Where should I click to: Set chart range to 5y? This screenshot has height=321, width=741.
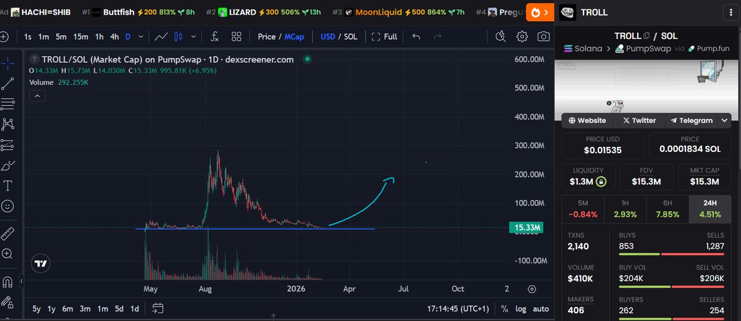pyautogui.click(x=37, y=308)
